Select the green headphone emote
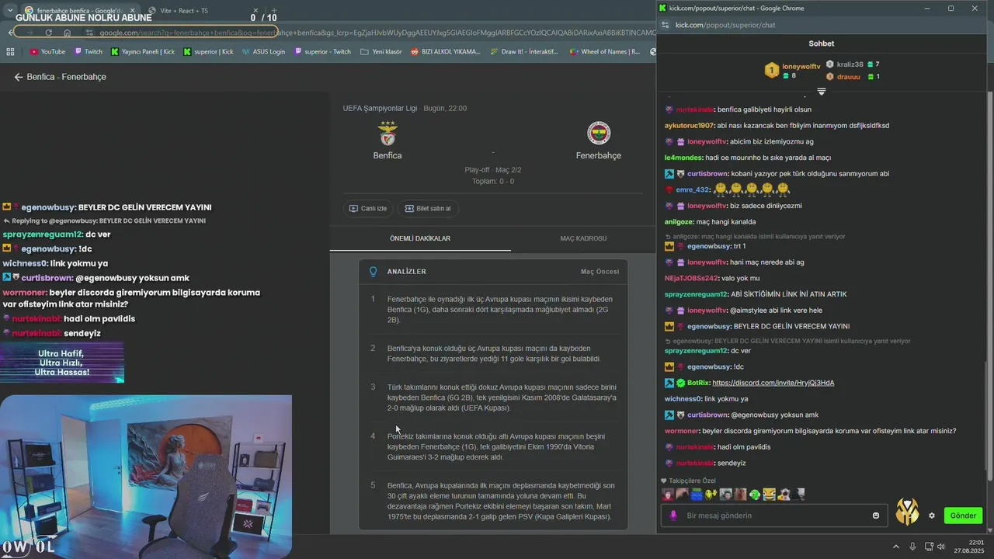This screenshot has height=559, width=994. pos(754,494)
